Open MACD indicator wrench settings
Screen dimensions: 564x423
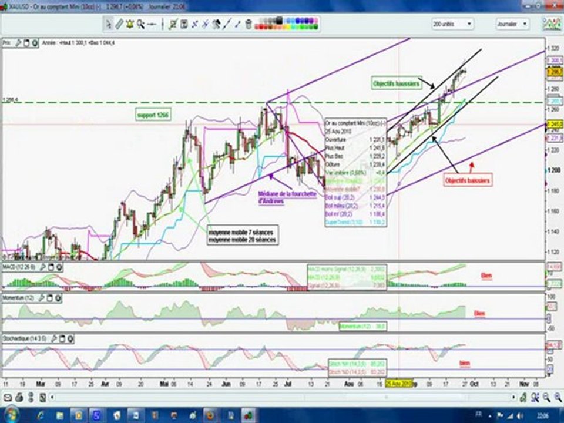point(43,267)
